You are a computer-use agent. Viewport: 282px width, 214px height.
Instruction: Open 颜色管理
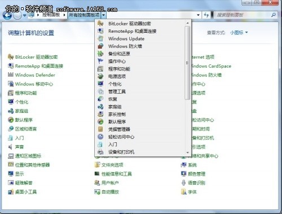click(x=196, y=174)
